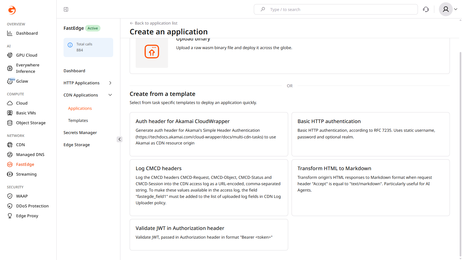Click the Active status badge
This screenshot has height=260, width=462.
tap(93, 28)
